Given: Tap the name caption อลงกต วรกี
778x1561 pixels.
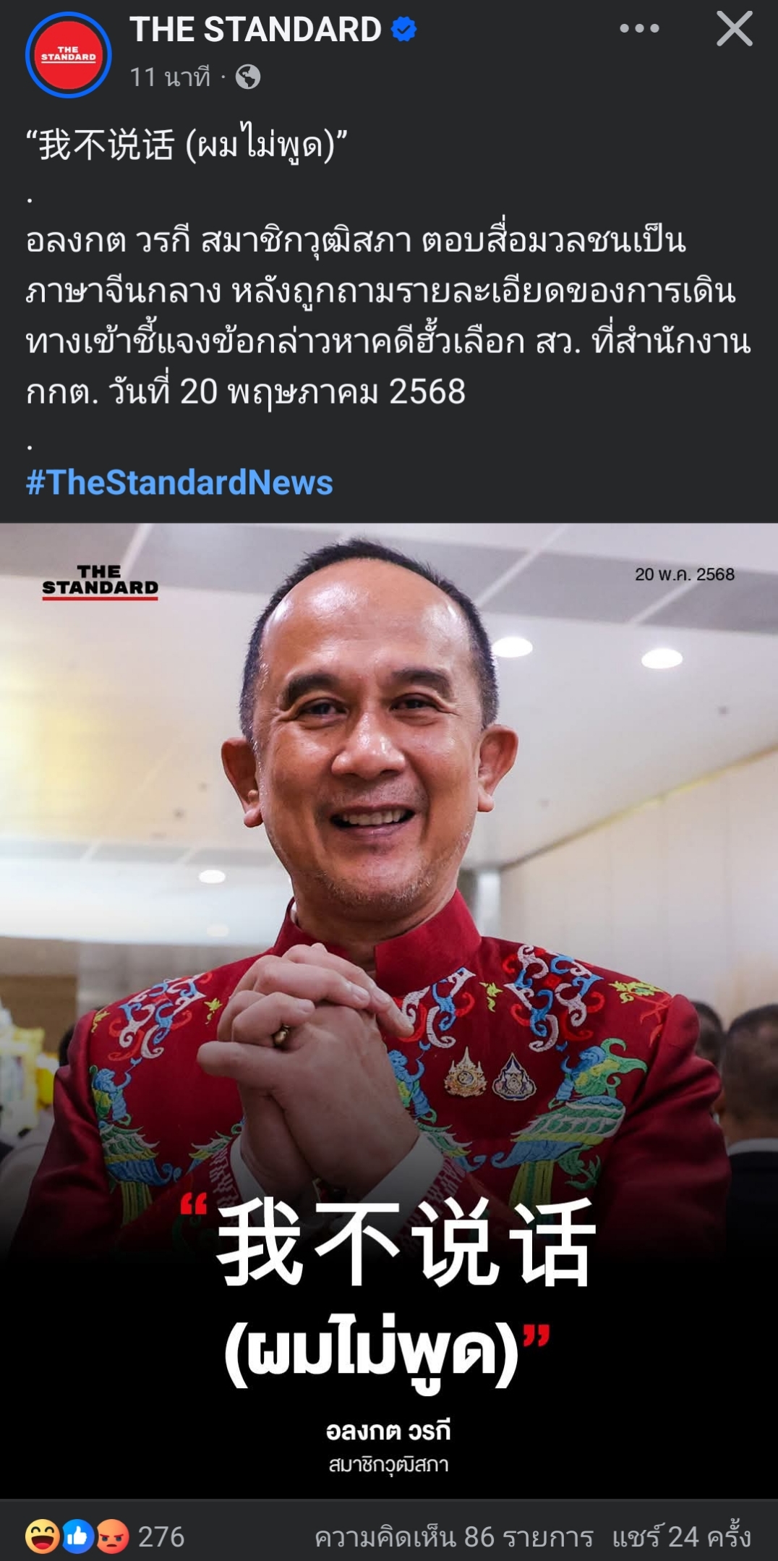Looking at the screenshot, I should coord(388,1430).
